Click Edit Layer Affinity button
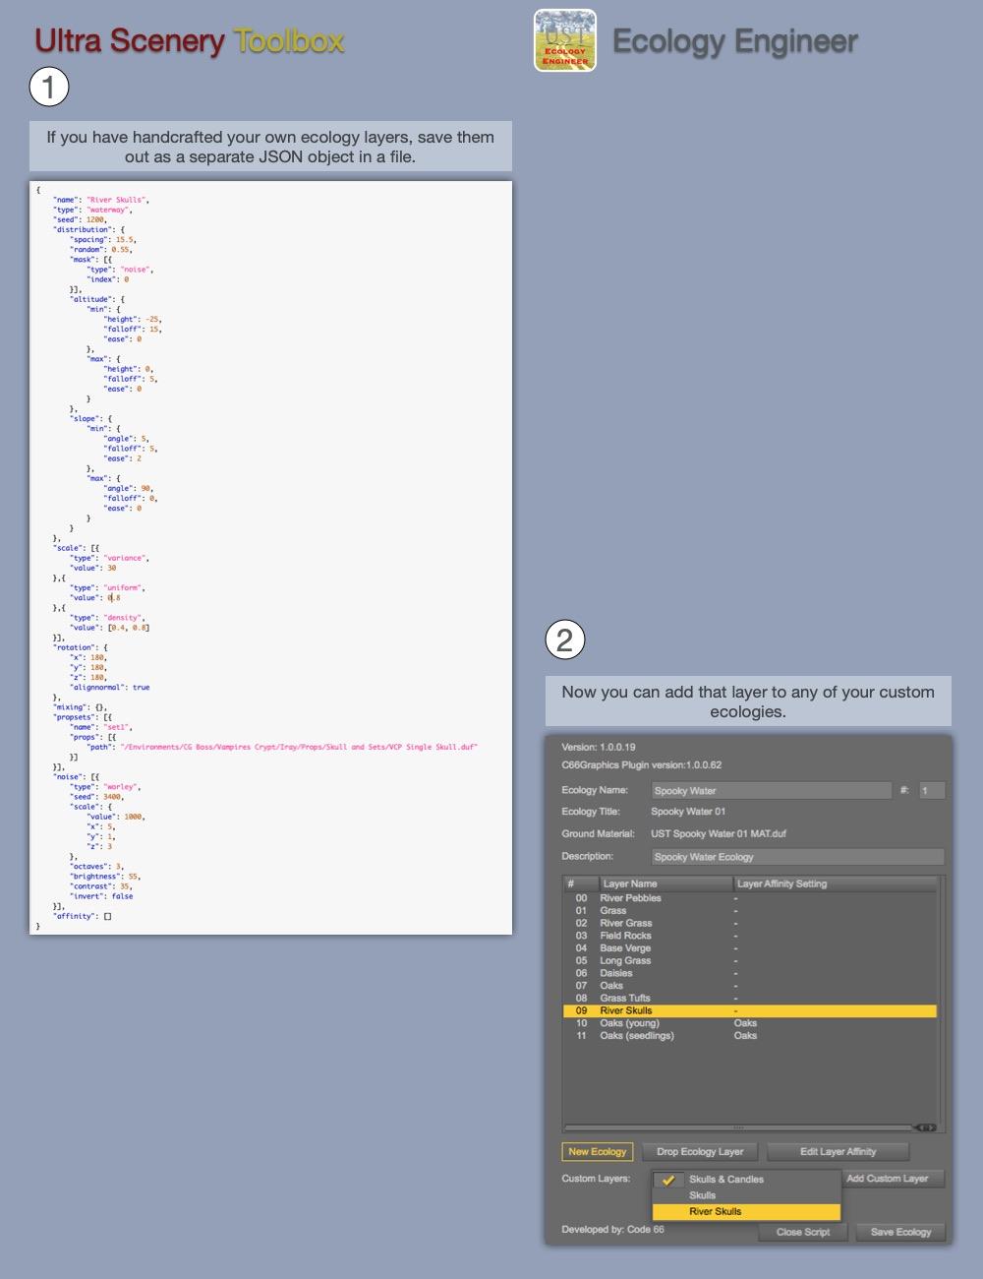Viewport: 983px width, 1279px height. pos(838,1152)
